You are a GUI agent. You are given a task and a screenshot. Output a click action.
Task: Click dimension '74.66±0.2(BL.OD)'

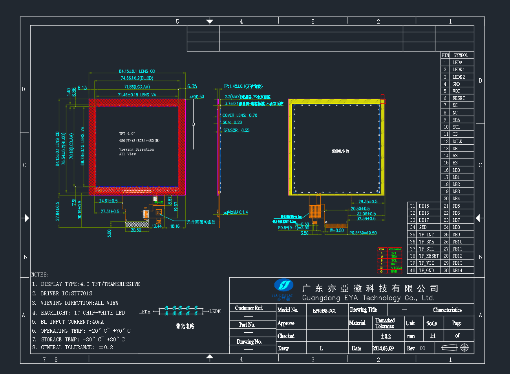[x=137, y=78]
